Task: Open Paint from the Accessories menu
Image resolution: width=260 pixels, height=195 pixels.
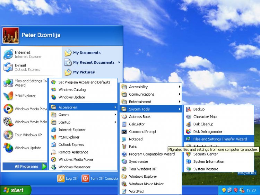Action: tap(124, 147)
